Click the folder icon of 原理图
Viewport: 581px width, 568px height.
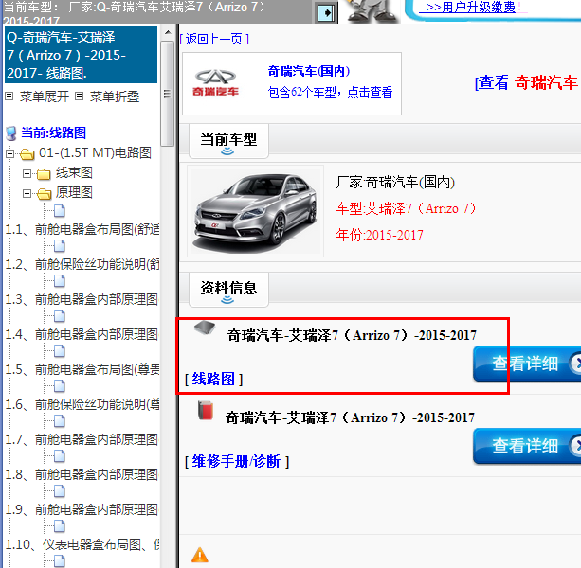(x=45, y=193)
